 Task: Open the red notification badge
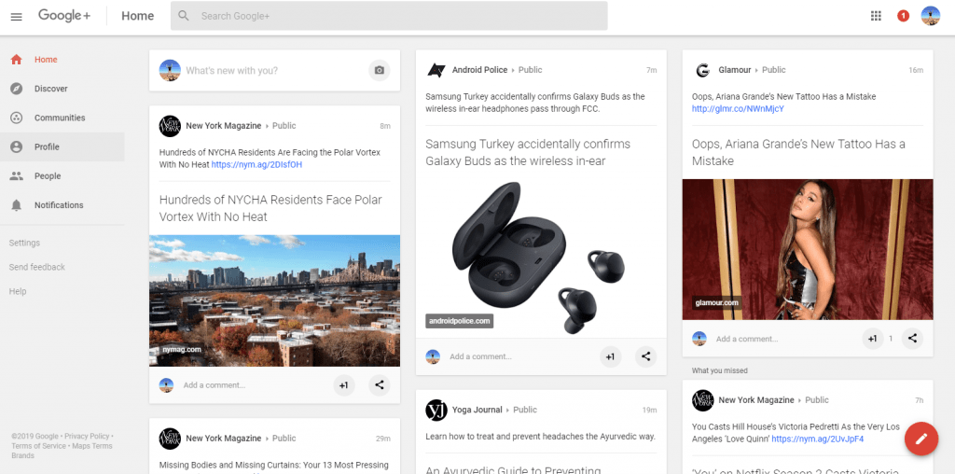[x=903, y=16]
